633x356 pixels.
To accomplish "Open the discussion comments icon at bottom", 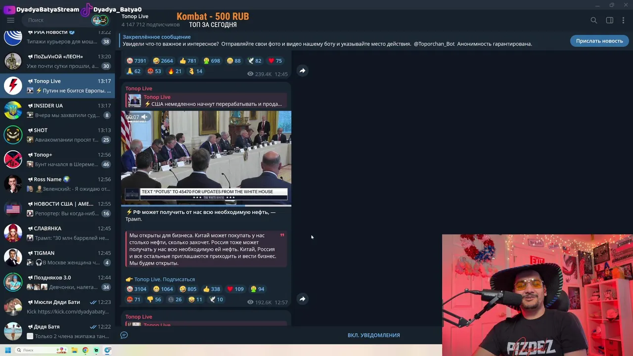I will click(124, 335).
